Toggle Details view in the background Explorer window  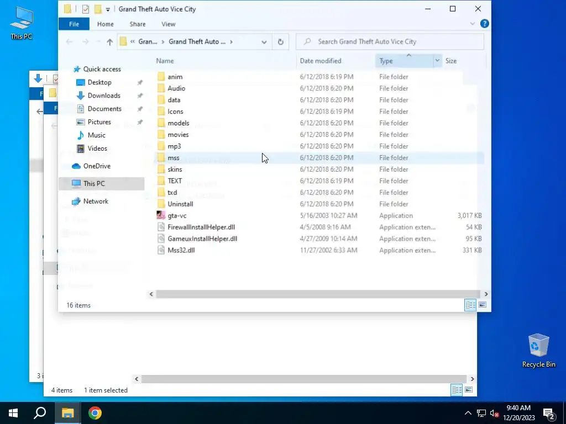pos(457,390)
